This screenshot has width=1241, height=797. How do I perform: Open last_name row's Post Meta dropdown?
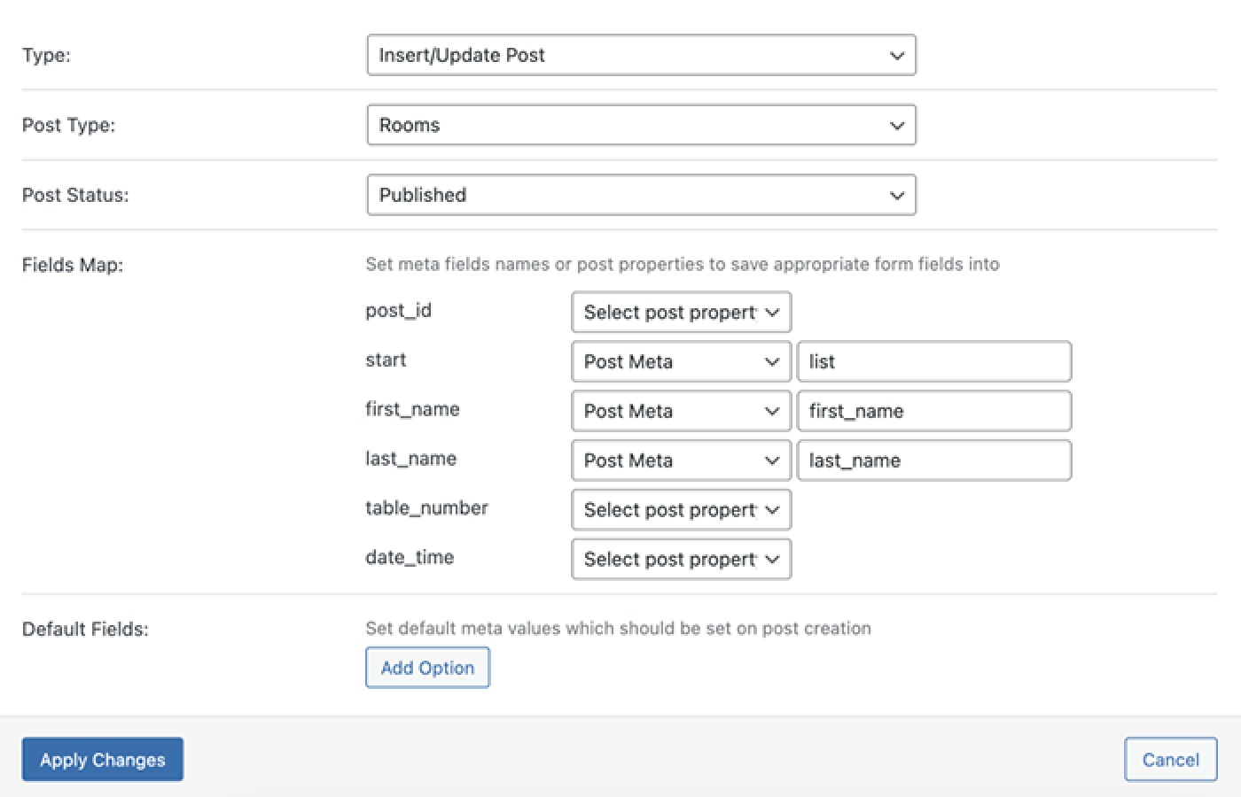(x=681, y=460)
